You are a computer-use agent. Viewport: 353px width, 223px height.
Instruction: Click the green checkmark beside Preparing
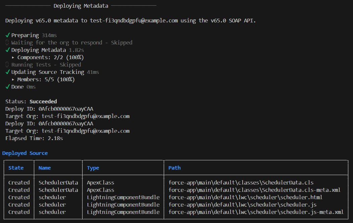click(x=8, y=35)
